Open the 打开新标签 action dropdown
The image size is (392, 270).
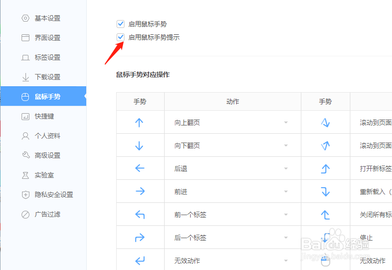coord(371,169)
